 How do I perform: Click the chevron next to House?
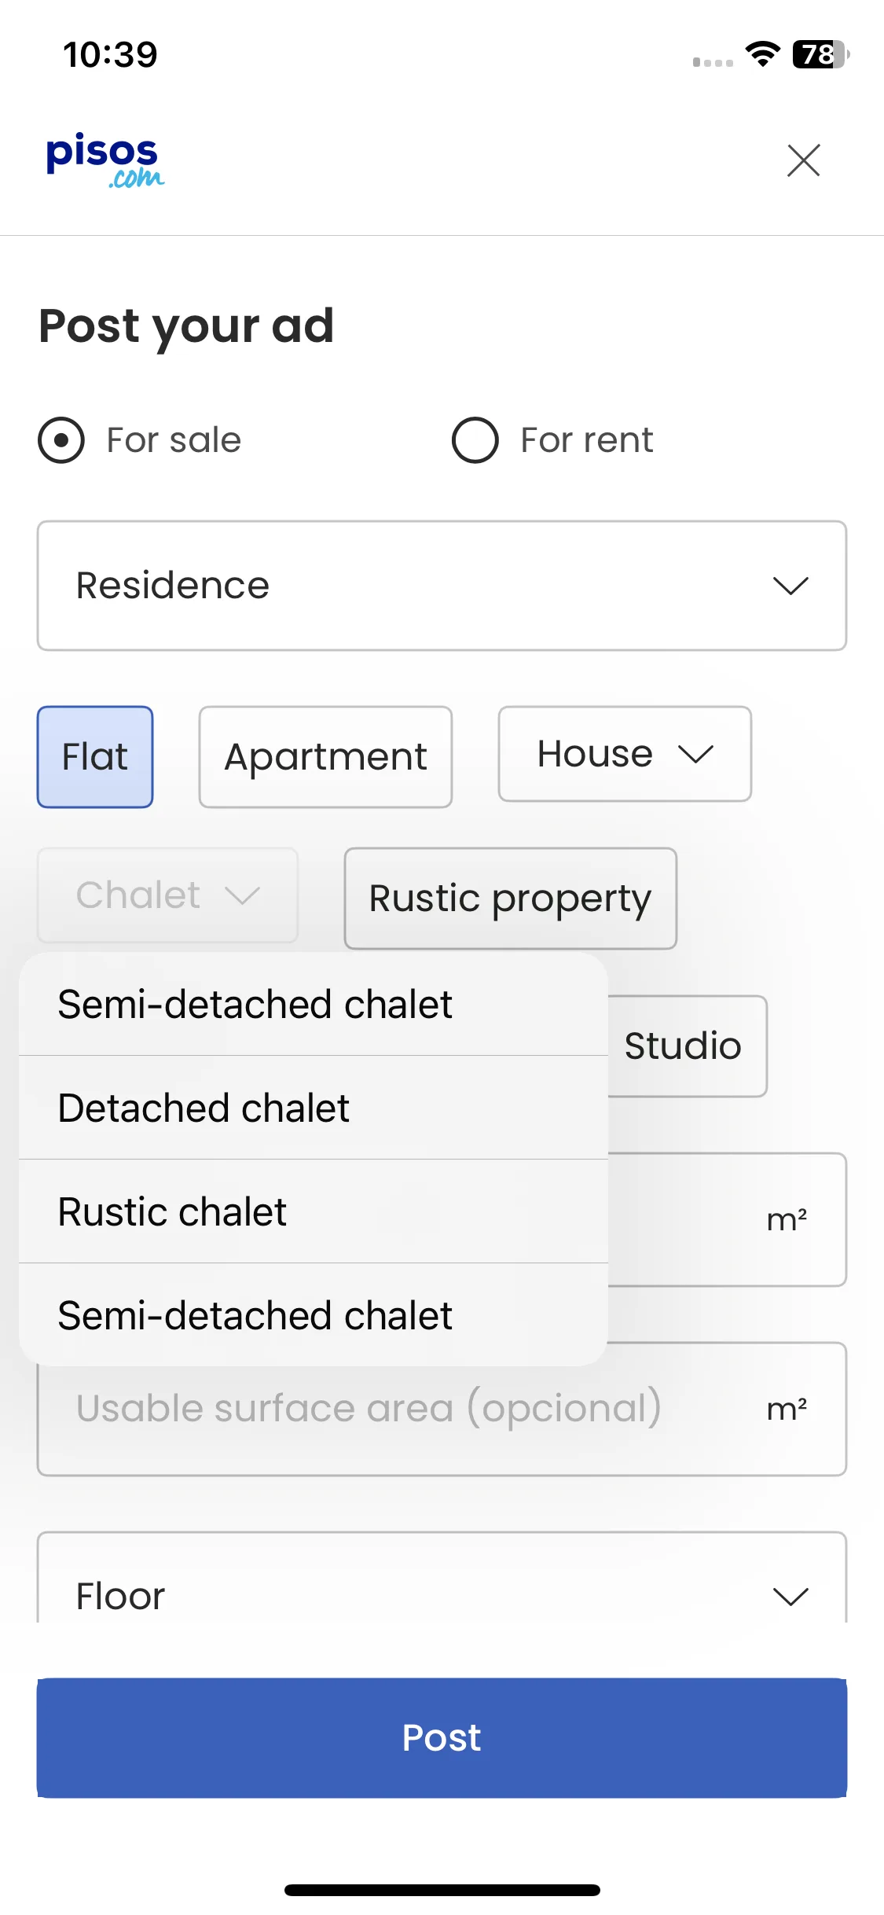(x=696, y=755)
